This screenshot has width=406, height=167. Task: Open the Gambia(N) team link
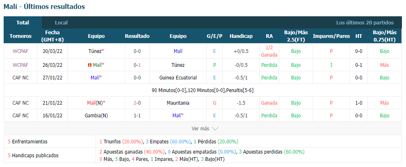tap(96, 115)
